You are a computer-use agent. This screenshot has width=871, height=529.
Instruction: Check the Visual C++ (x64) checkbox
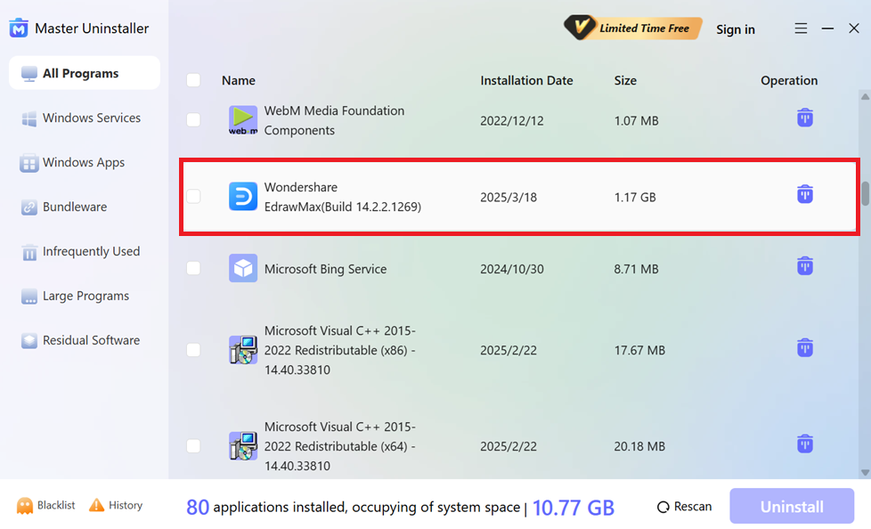[193, 445]
